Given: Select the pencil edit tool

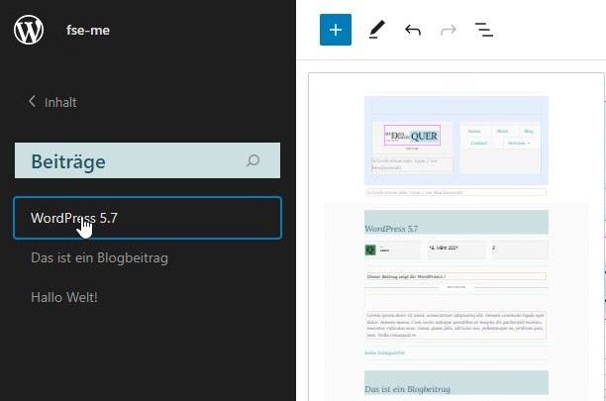Looking at the screenshot, I should 377,30.
